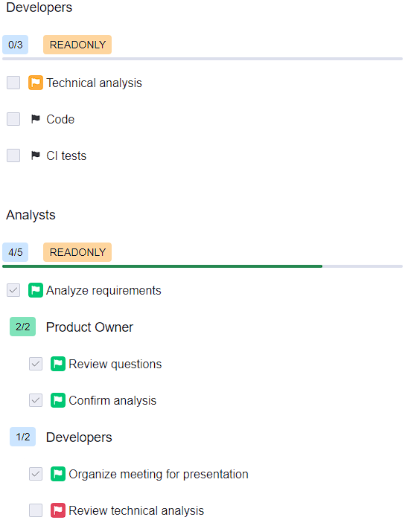Click the READONLY badge under Developers
Viewport: 405px width, 520px height.
tap(77, 45)
